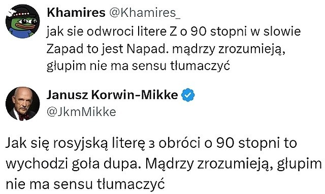
Task: Select last line 'nie ma sensu tłumaczyć'
Action: (x=85, y=184)
